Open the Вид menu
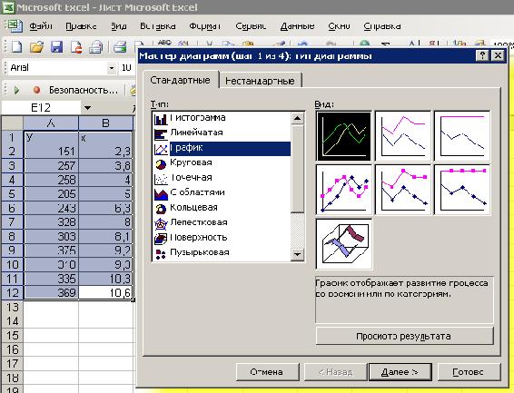This screenshot has height=393, width=514. pyautogui.click(x=119, y=26)
